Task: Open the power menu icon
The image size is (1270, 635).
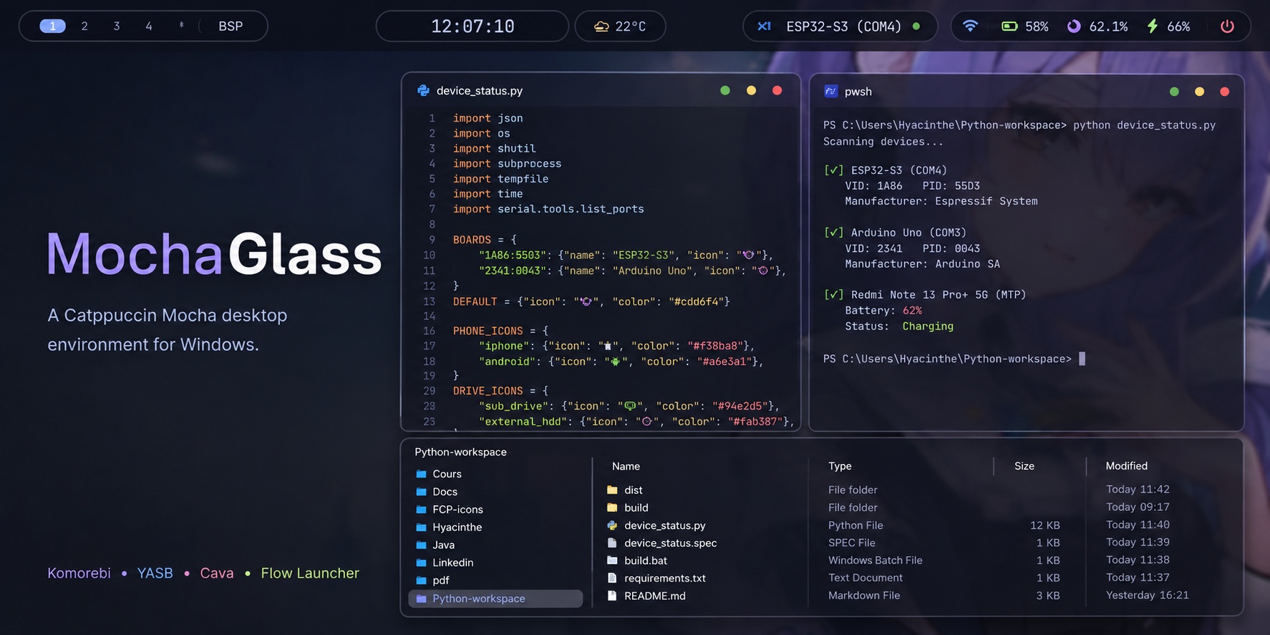Action: (1227, 26)
